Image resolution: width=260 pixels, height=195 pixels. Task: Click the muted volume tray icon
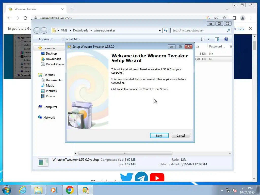click(234, 190)
